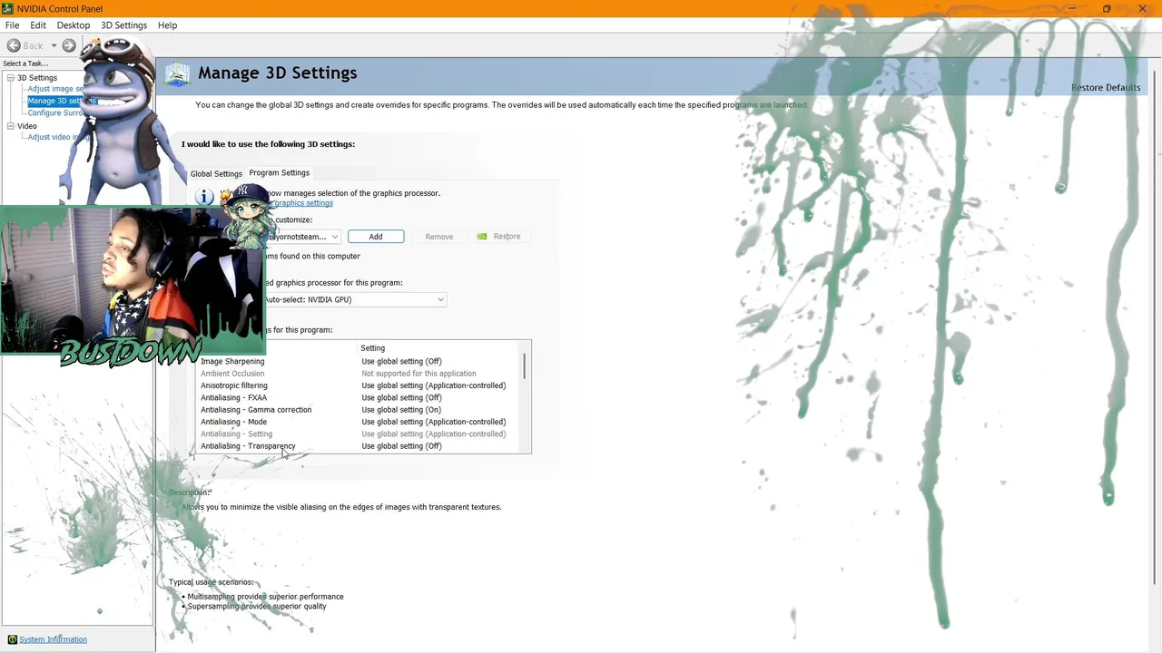Open the 3D Settings menu
Screen dimensions: 1162x653
coord(123,25)
